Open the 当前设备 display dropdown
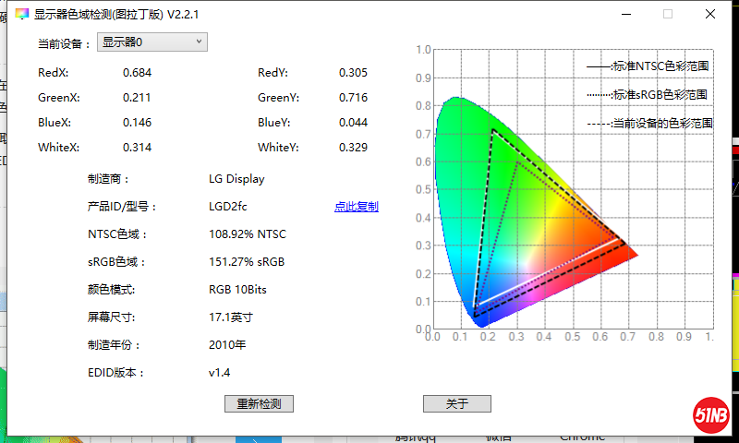This screenshot has width=739, height=443. (151, 42)
